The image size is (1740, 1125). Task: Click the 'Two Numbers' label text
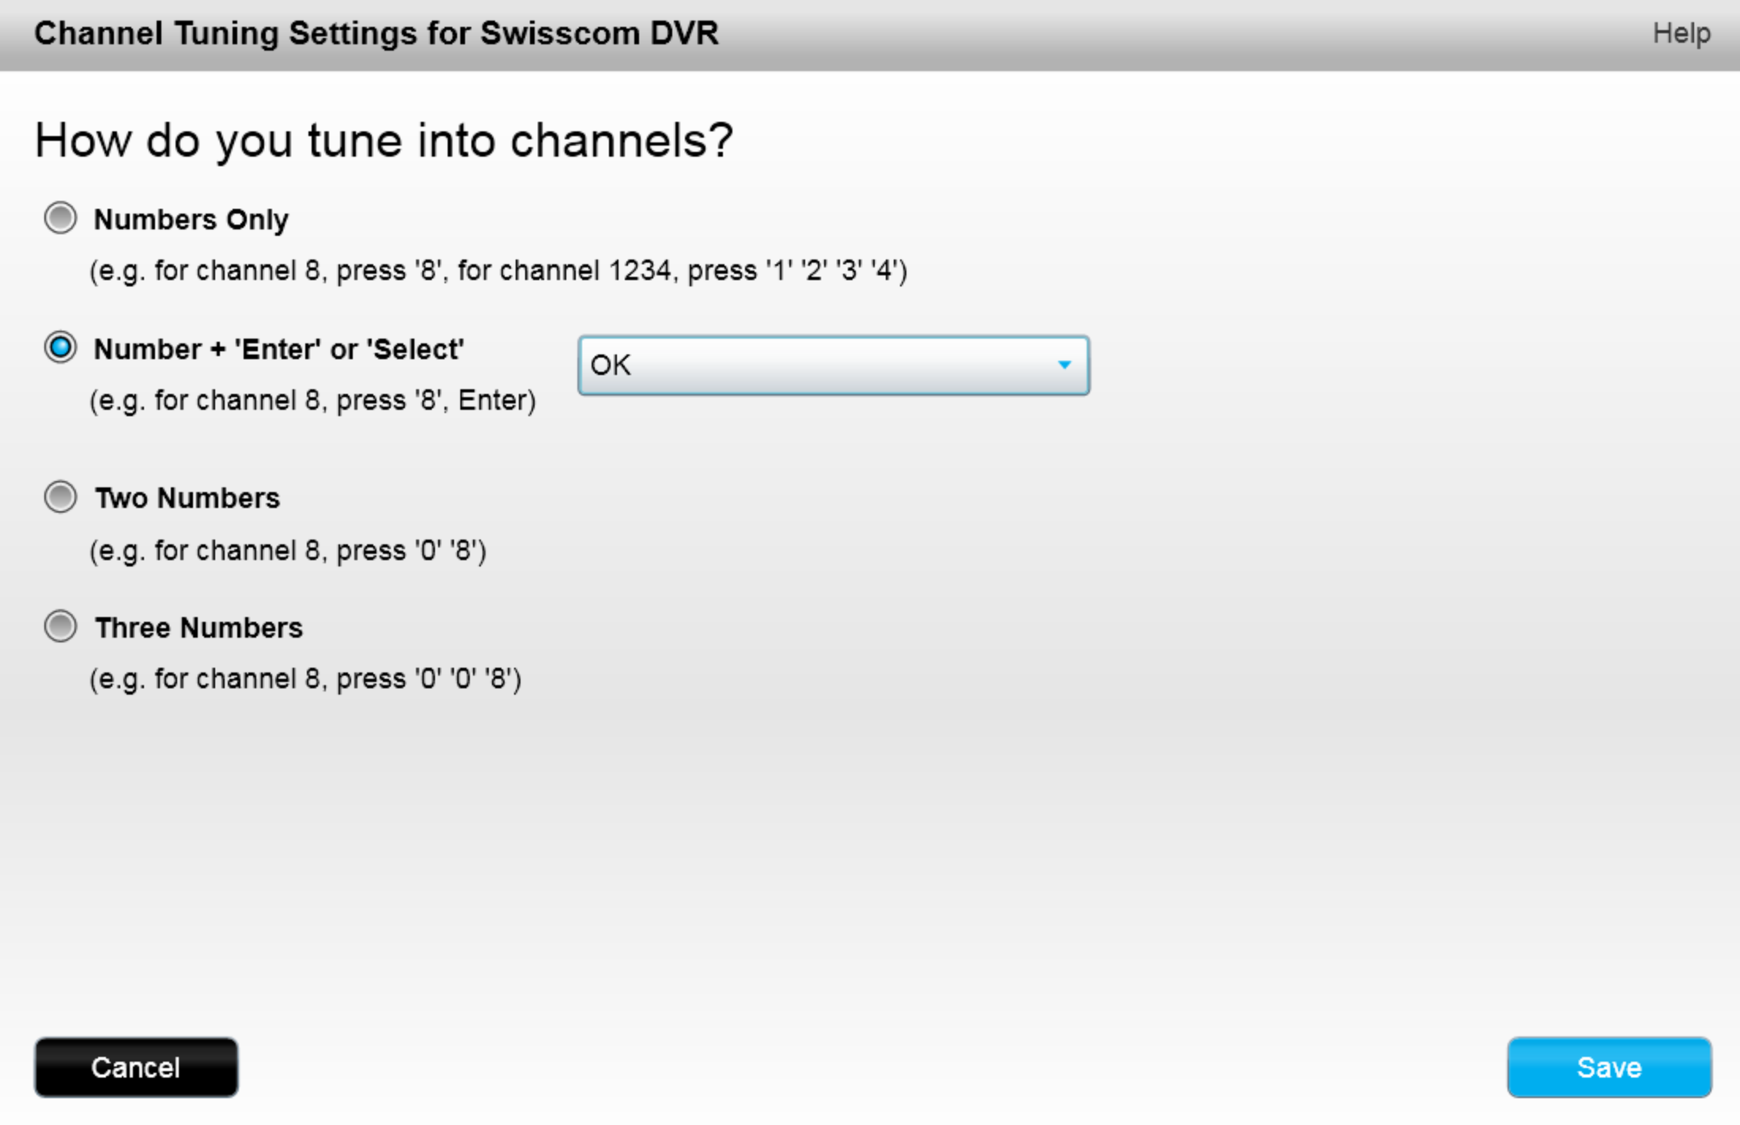click(x=187, y=498)
